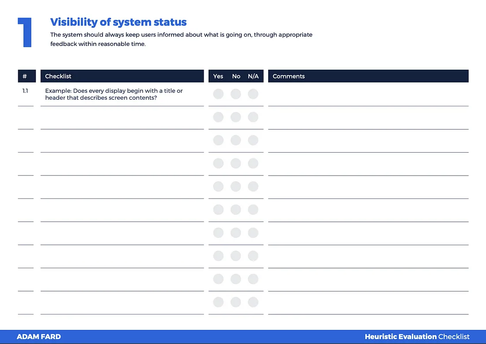Image resolution: width=486 pixels, height=344 pixels.
Task: Click the "Heuristic Evaluation Checklist" footer text
Action: point(417,337)
